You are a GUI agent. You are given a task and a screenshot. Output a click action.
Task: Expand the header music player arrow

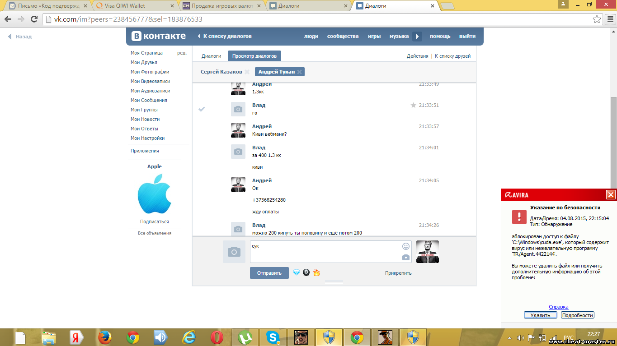[x=417, y=37]
